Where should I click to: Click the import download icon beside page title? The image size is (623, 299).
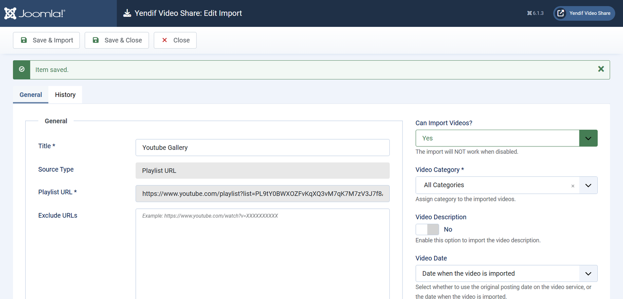pos(127,13)
